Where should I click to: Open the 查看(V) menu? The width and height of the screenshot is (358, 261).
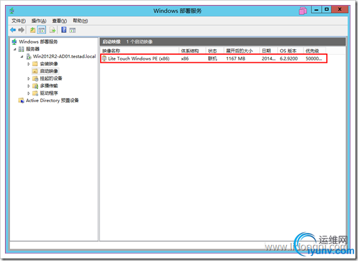[x=59, y=21]
